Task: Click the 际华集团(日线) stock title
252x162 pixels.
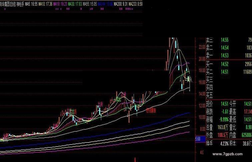Action: click(x=8, y=4)
